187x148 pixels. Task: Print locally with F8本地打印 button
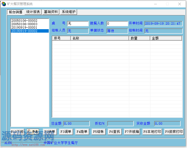click(x=152, y=132)
